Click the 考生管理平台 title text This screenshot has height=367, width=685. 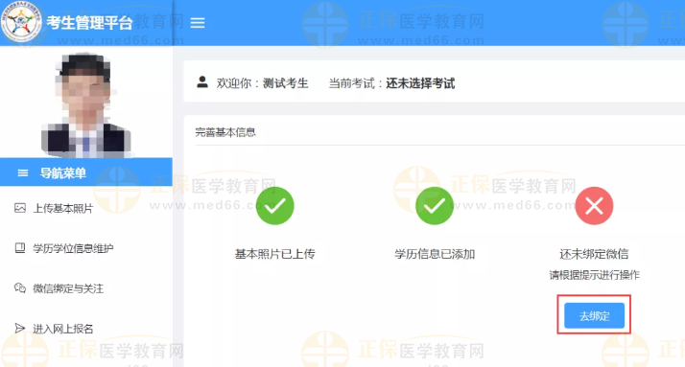point(89,22)
